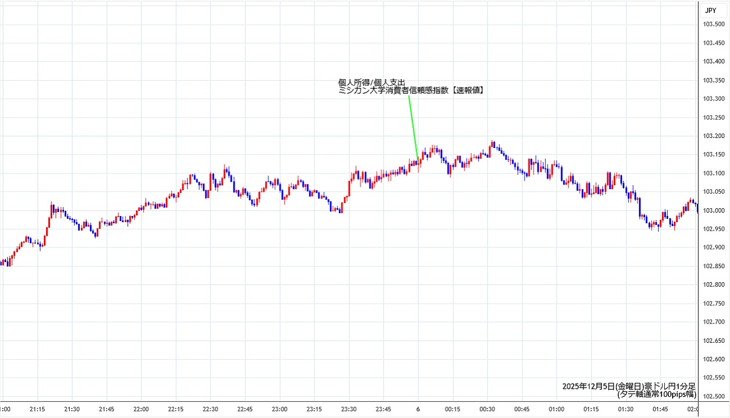Click the highest candle just after 00:30
Screen dimensions: 730x418
(x=492, y=145)
